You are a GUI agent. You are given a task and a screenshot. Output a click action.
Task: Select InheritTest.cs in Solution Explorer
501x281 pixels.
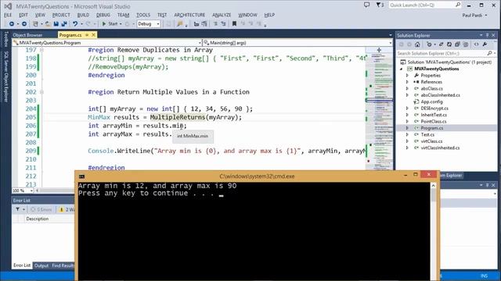click(x=434, y=115)
